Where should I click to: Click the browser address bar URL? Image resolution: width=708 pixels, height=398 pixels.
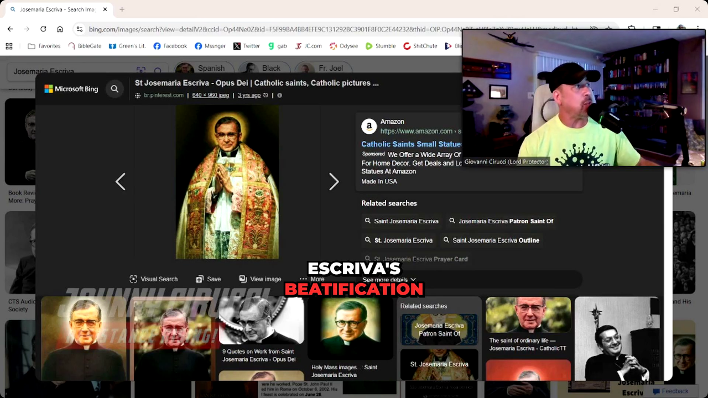click(332, 29)
